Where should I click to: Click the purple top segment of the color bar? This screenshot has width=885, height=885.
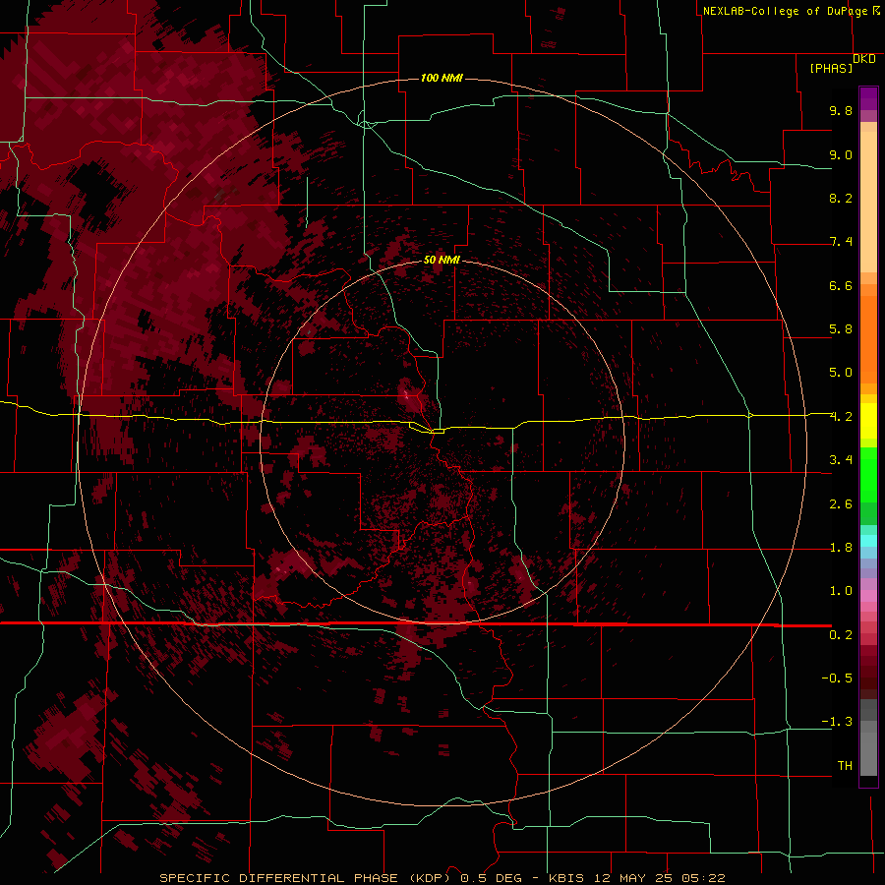868,98
